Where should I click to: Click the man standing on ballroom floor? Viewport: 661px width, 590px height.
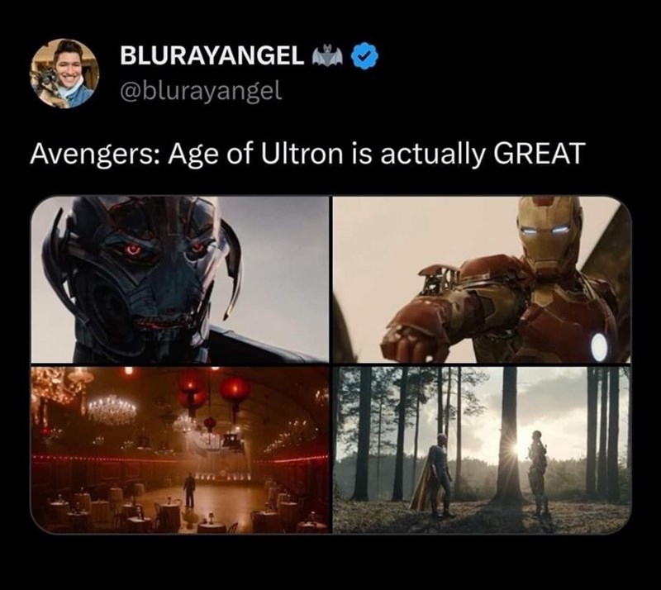[189, 490]
